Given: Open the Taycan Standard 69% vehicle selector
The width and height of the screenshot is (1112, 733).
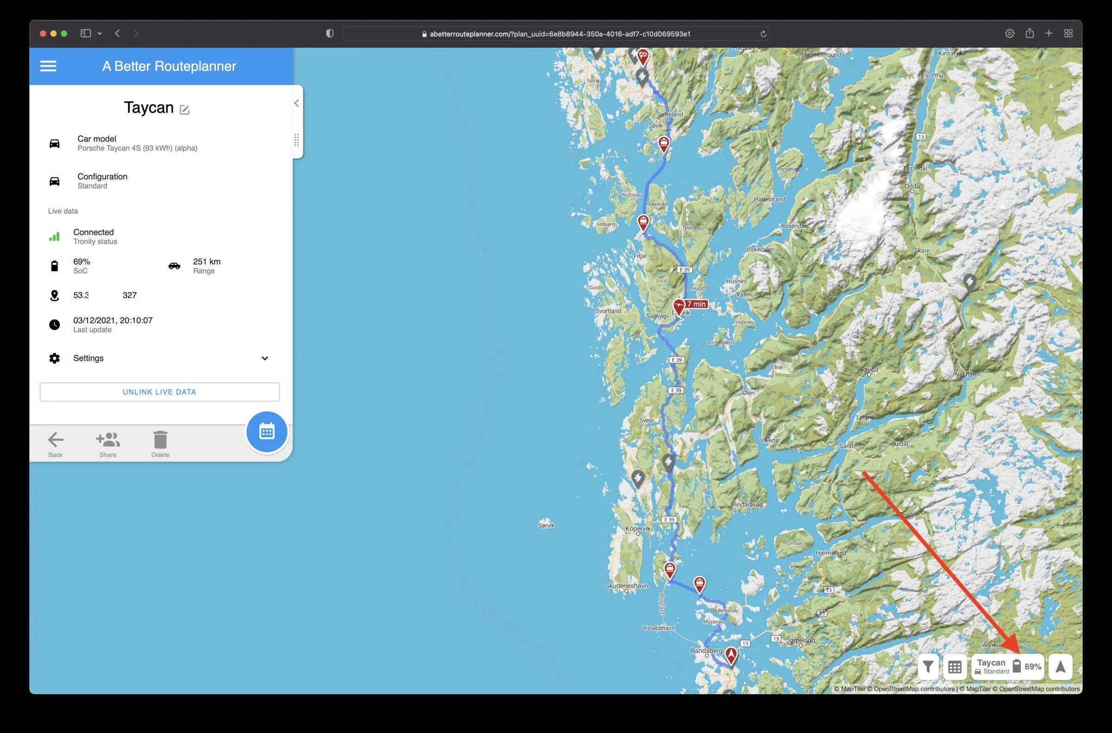Looking at the screenshot, I should tap(1008, 667).
